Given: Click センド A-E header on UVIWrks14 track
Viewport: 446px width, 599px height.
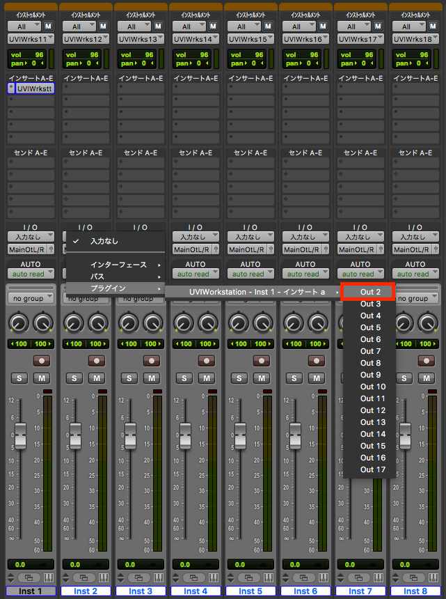Looking at the screenshot, I should tap(196, 153).
